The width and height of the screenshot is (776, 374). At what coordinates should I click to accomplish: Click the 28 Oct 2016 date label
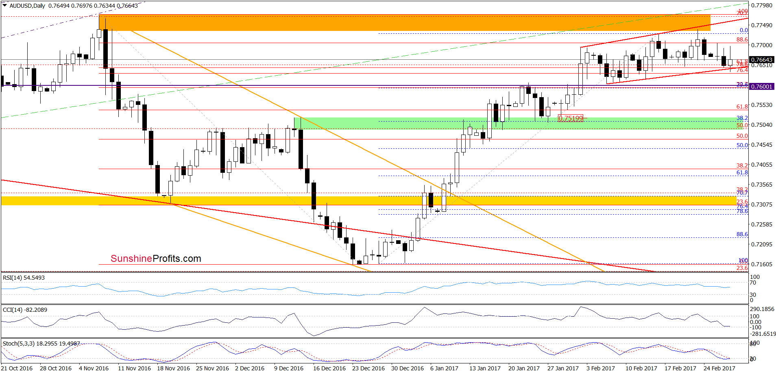[x=56, y=368]
